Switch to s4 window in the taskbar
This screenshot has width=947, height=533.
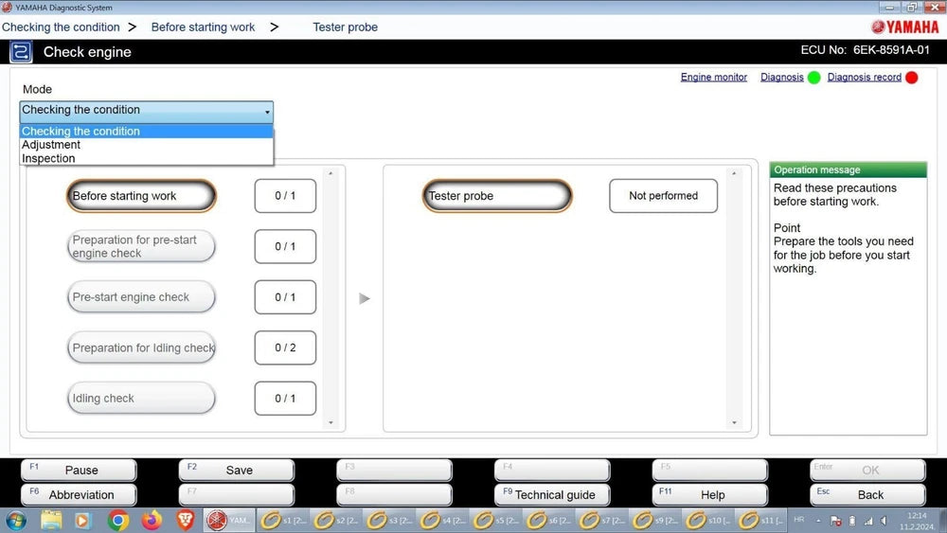(x=441, y=521)
